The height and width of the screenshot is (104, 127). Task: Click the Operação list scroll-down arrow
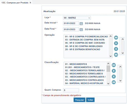(111, 56)
